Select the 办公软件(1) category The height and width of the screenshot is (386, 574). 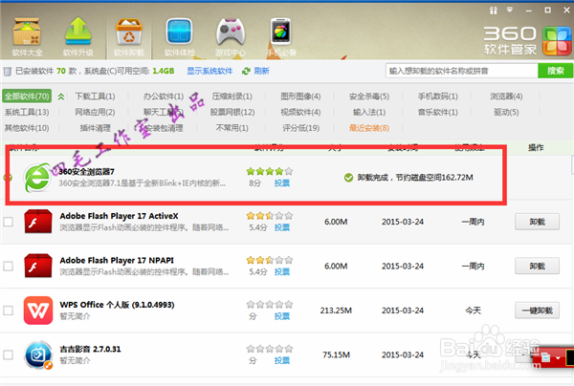tap(164, 96)
